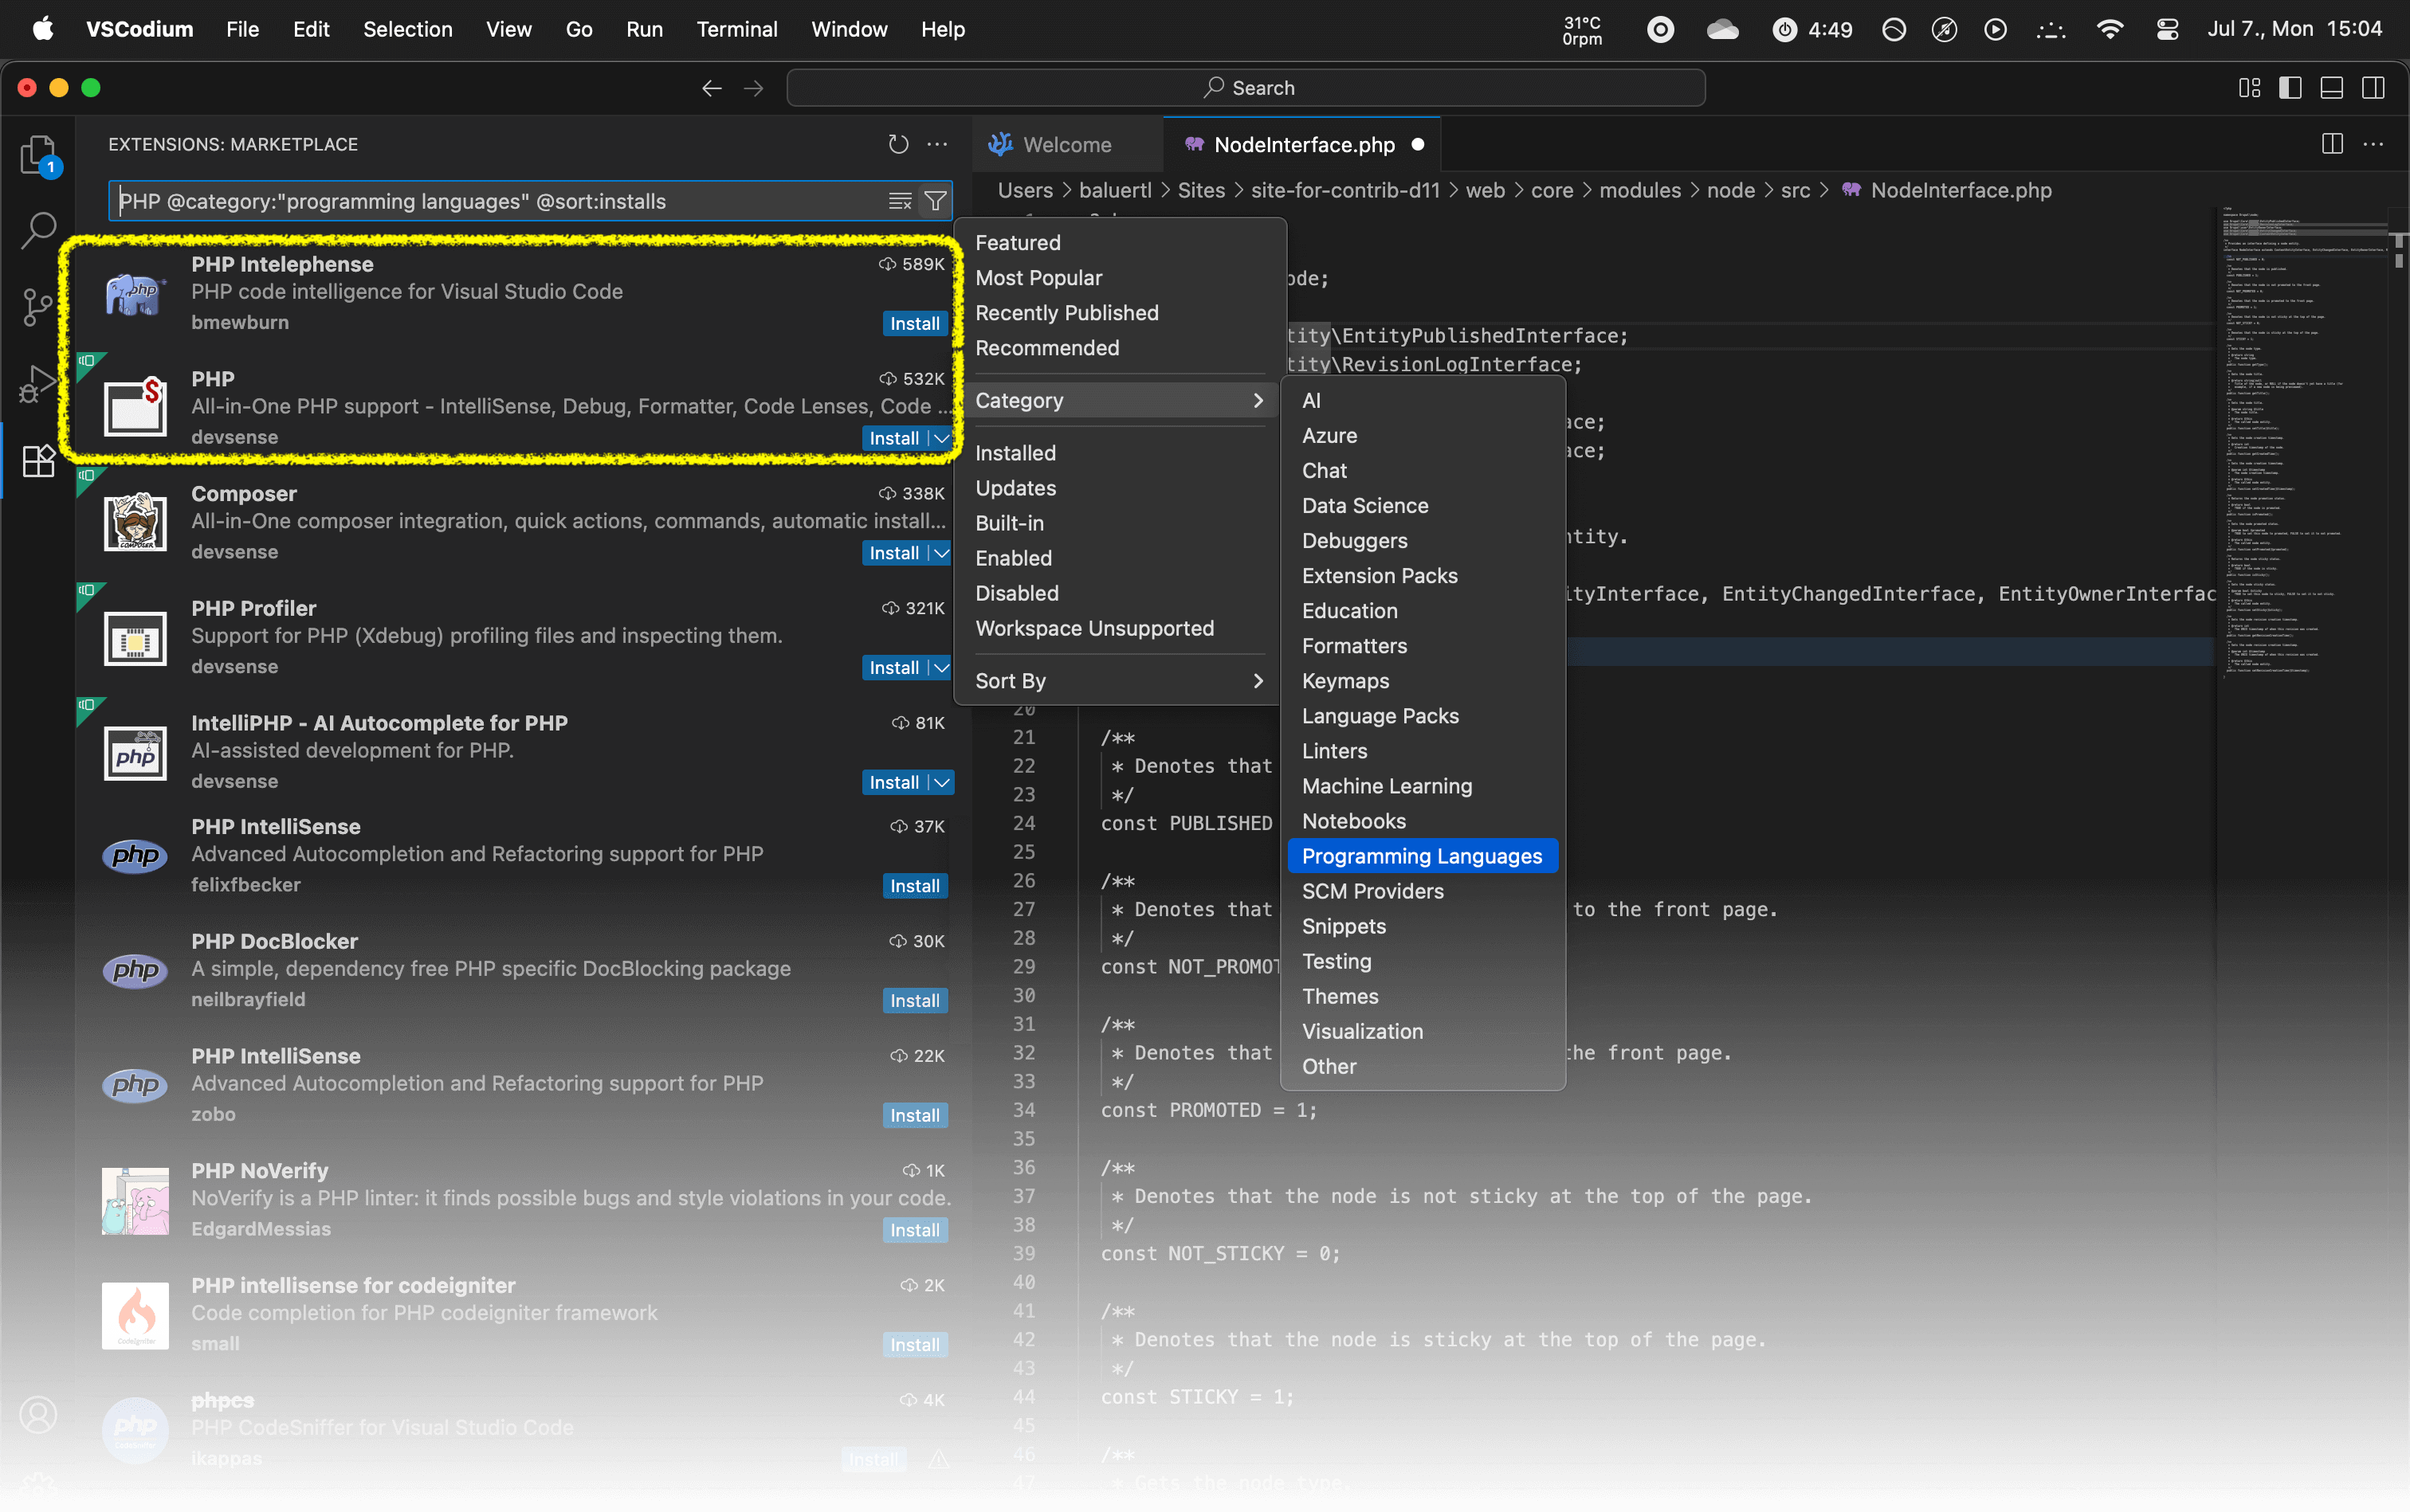Image resolution: width=2410 pixels, height=1512 pixels.
Task: Choose Programming Languages category
Action: pos(1422,856)
